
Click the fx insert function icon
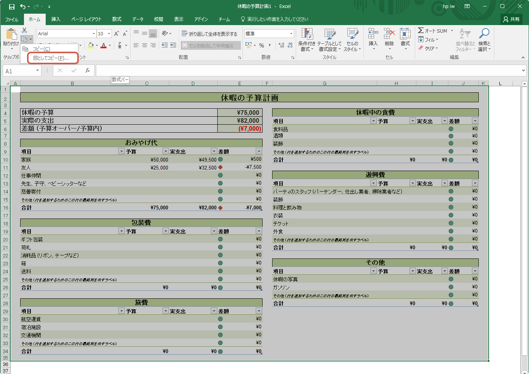(x=88, y=70)
